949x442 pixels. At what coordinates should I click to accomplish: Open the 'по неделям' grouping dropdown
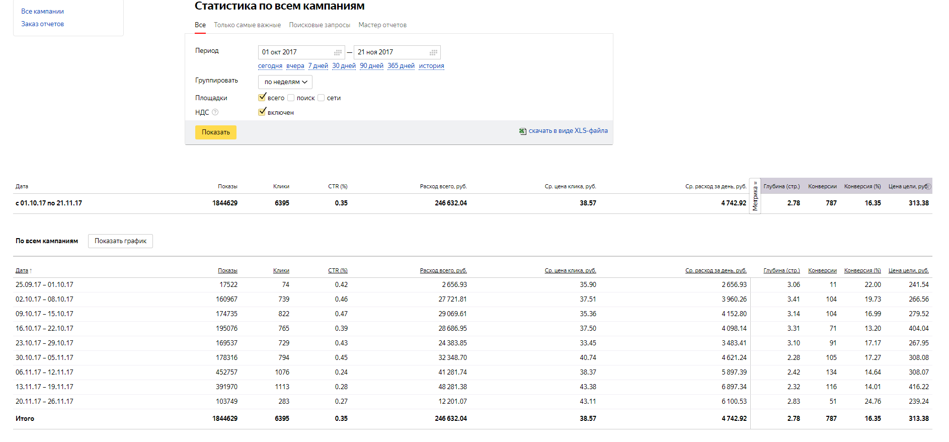click(285, 82)
